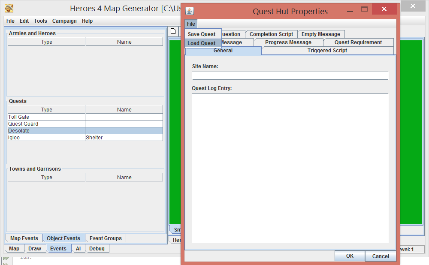Select the Igloo quest row

[85, 137]
